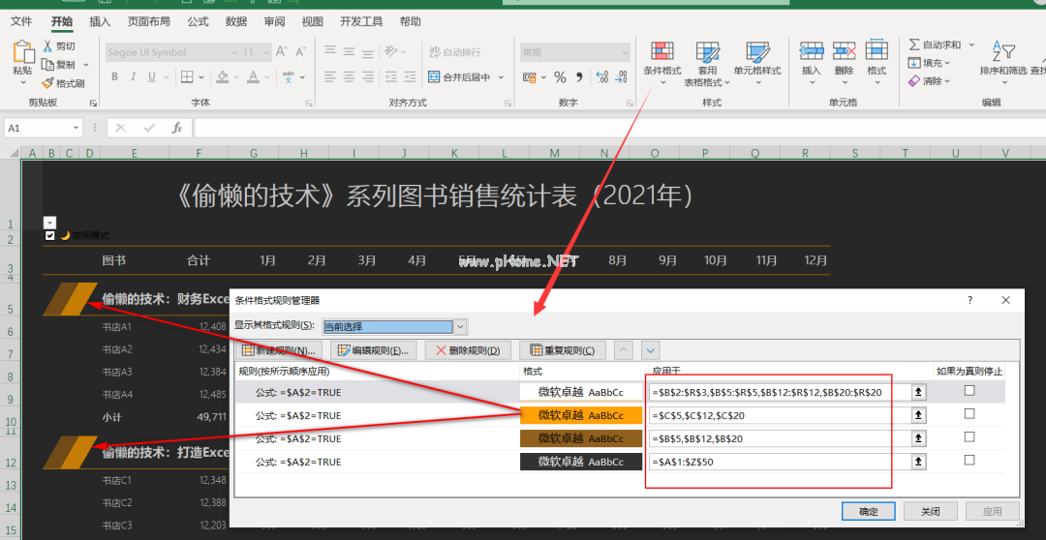Image resolution: width=1046 pixels, height=540 pixels.
Task: Open number format 常规 dropdown
Action: pyautogui.click(x=625, y=52)
